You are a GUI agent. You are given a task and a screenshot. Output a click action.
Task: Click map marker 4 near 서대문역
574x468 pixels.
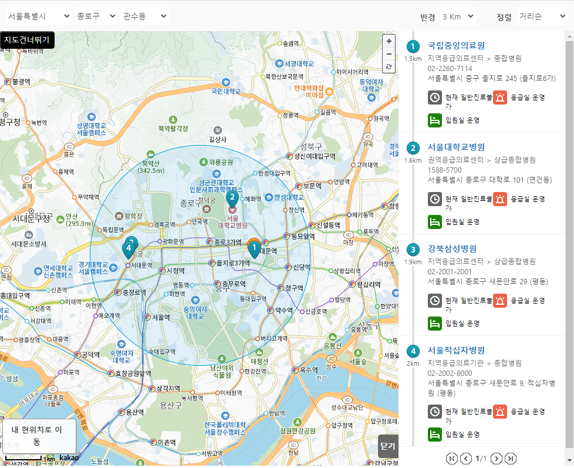(129, 251)
